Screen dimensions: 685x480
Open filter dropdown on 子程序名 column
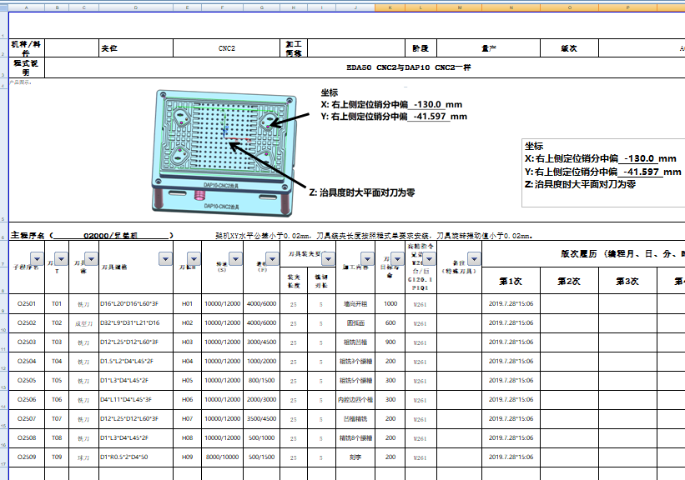(x=35, y=258)
